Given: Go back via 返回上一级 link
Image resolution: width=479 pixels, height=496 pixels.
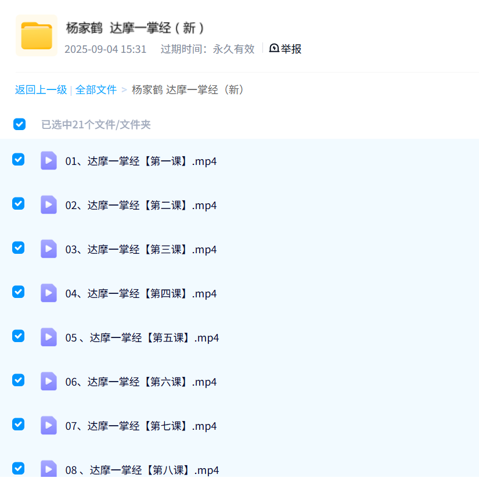Looking at the screenshot, I should [x=41, y=90].
